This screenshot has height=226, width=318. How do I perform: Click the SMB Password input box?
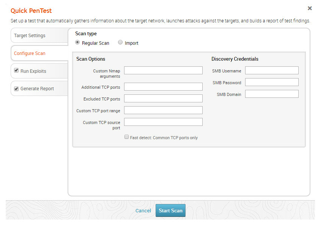click(x=272, y=82)
